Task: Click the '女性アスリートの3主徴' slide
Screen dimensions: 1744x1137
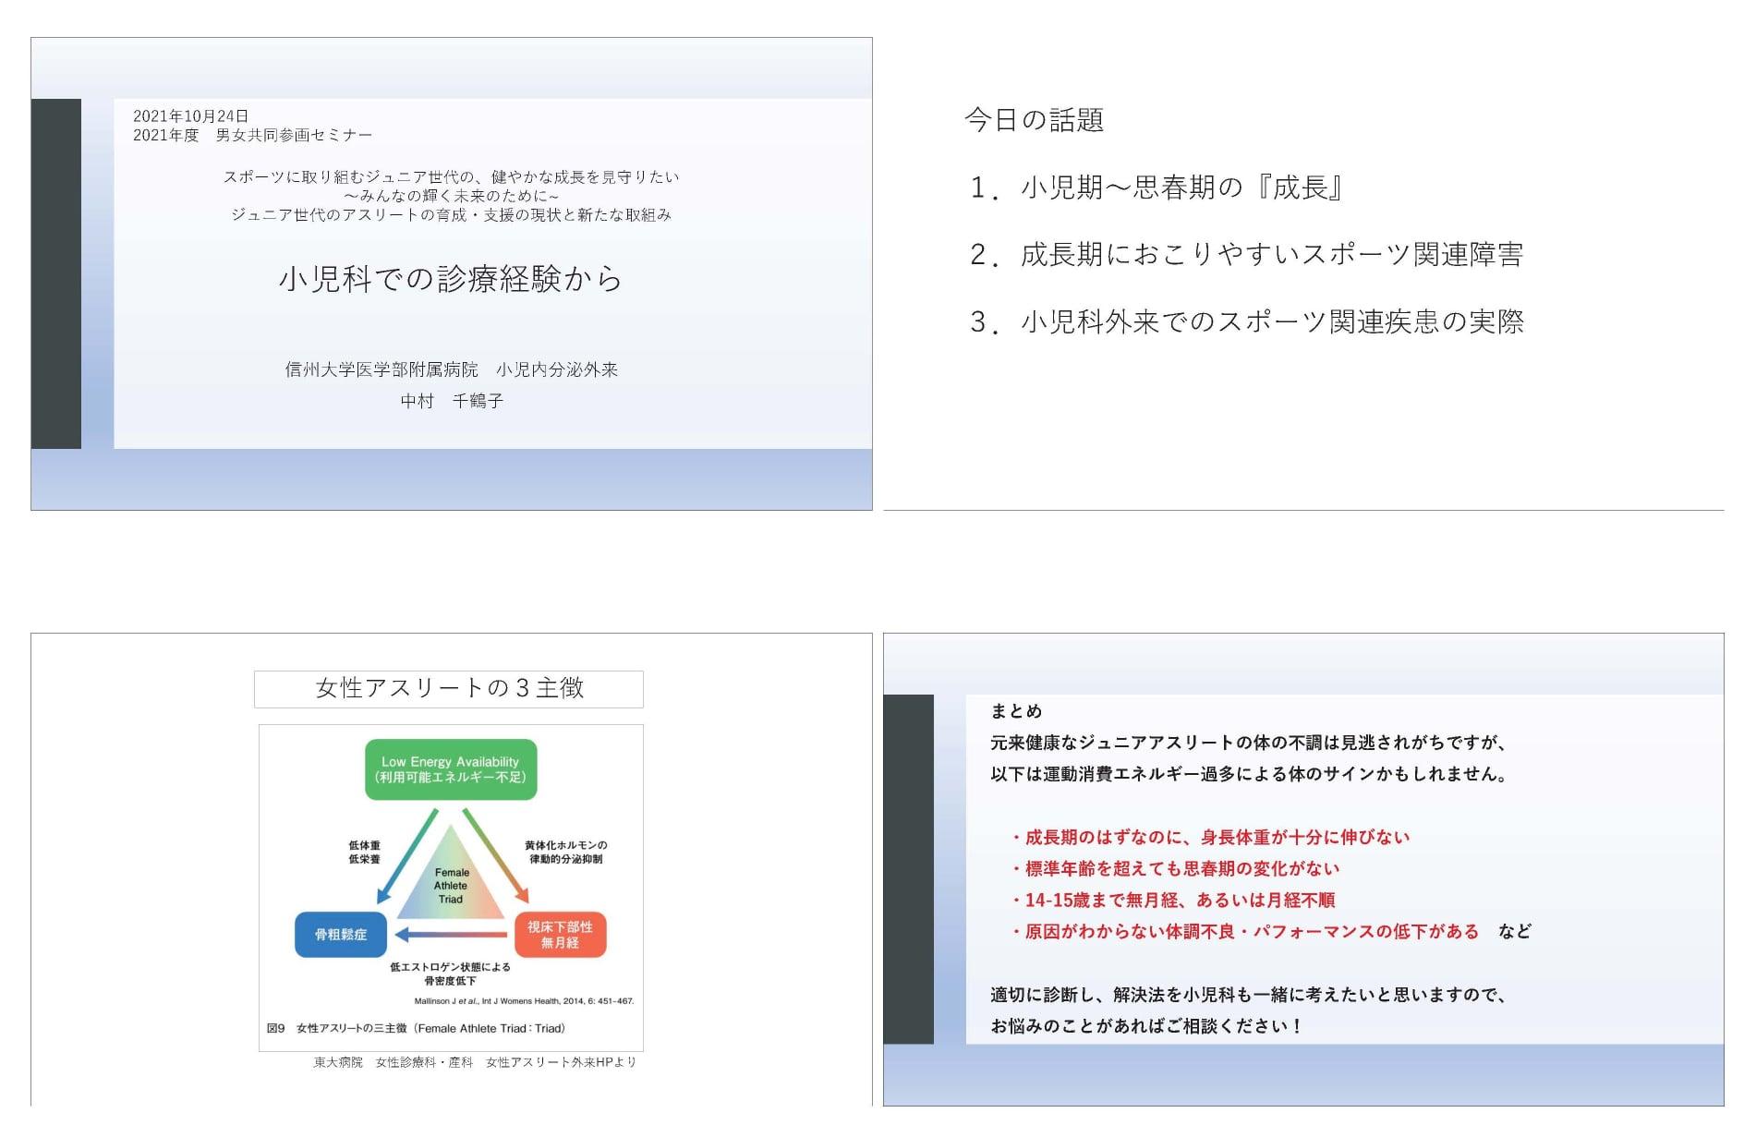Action: [452, 869]
